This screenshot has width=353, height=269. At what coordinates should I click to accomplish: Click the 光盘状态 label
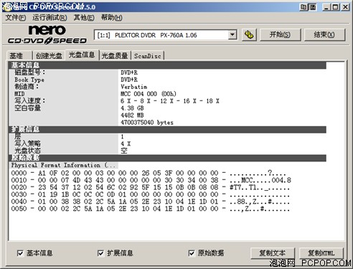point(27,151)
